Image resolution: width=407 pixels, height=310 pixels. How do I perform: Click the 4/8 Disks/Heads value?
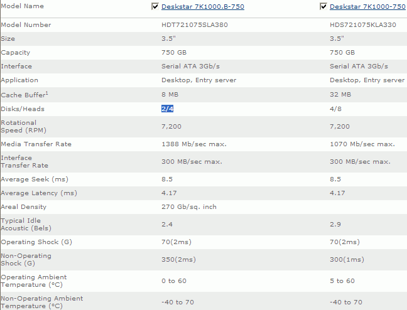click(335, 109)
